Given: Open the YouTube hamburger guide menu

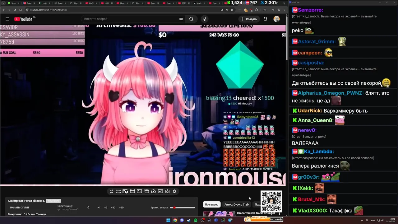Looking at the screenshot, I should click(x=7, y=19).
